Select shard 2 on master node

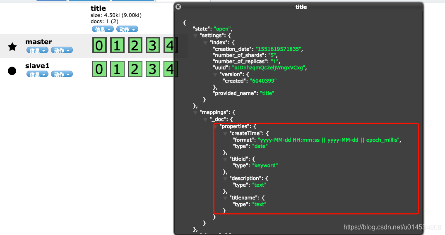[x=135, y=45]
